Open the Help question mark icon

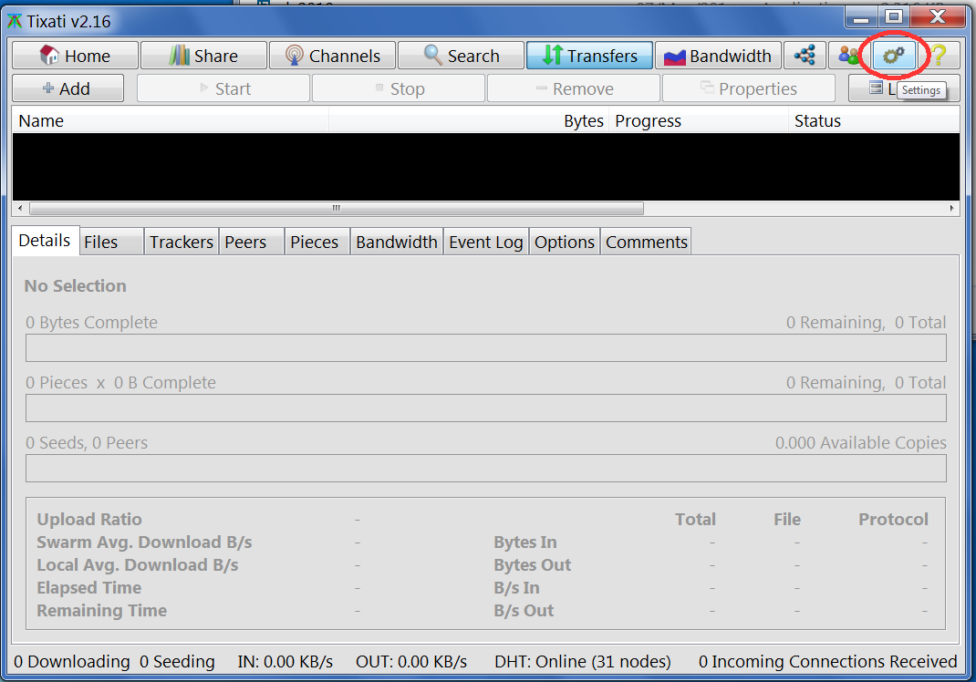(939, 56)
